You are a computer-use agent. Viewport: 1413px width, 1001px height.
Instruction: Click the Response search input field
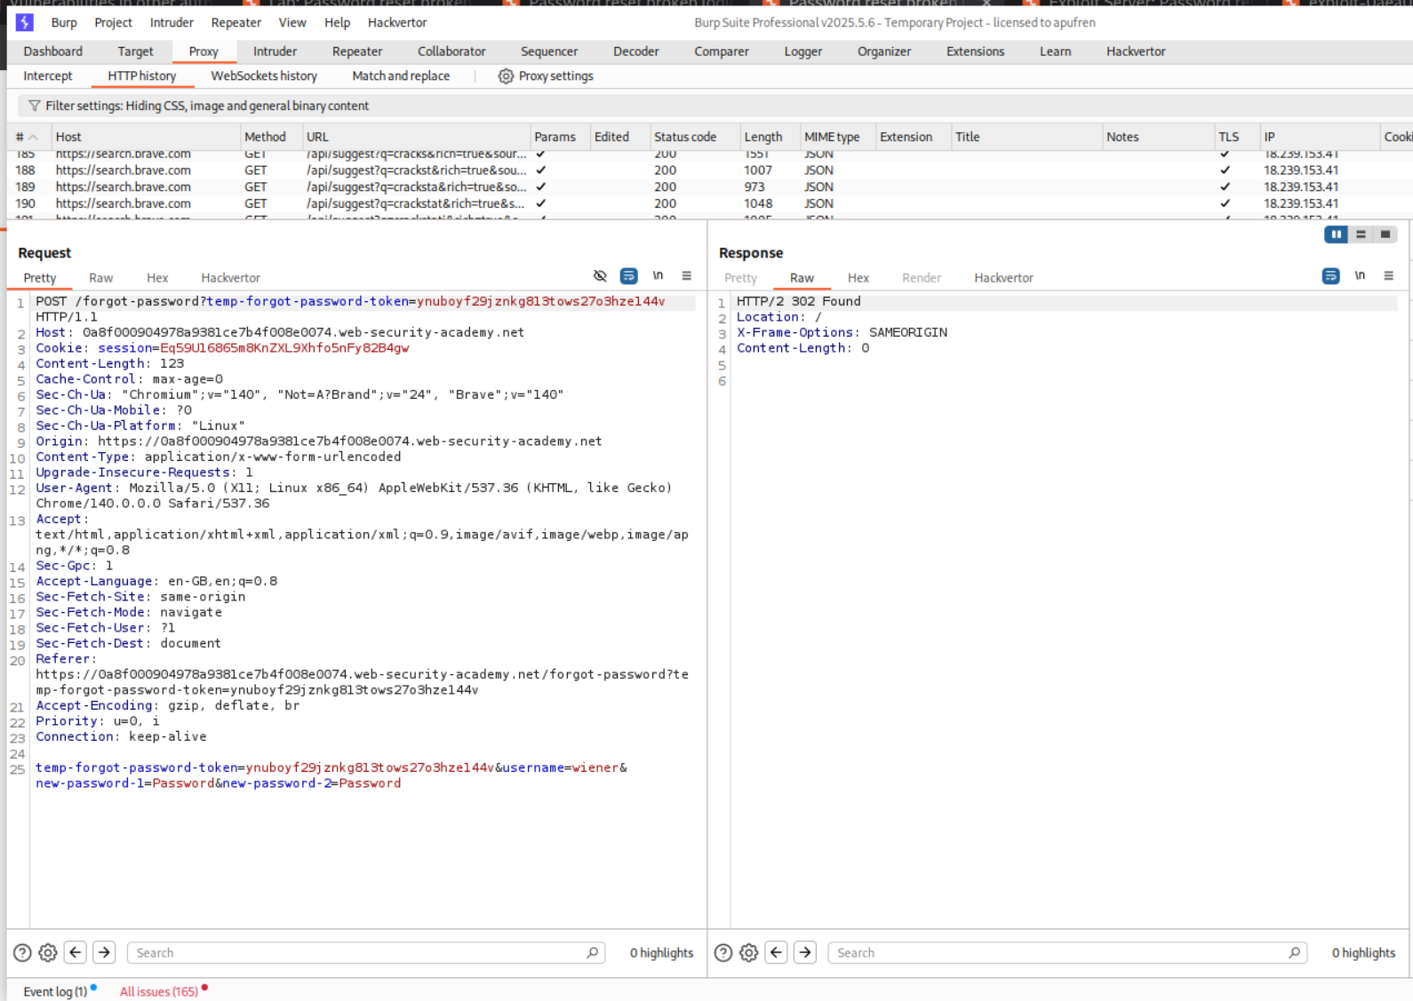pos(1058,953)
